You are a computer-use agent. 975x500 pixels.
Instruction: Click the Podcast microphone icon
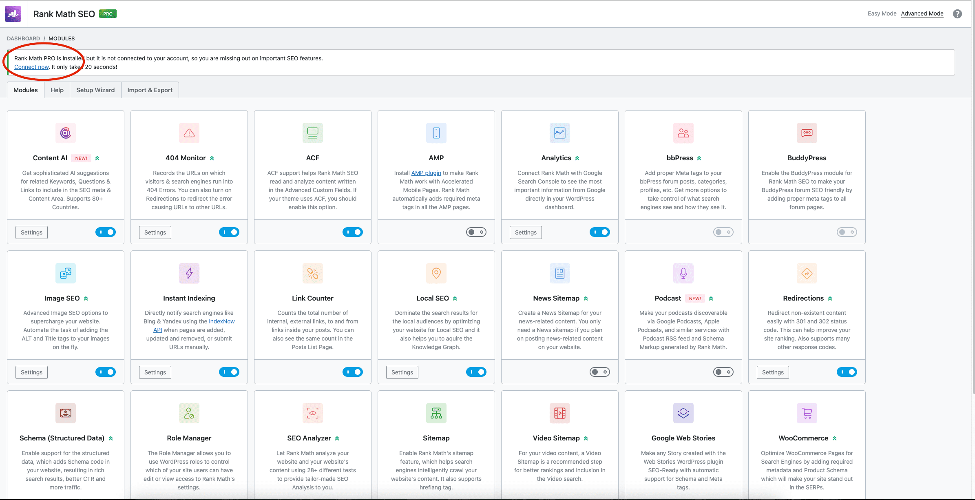(x=683, y=273)
